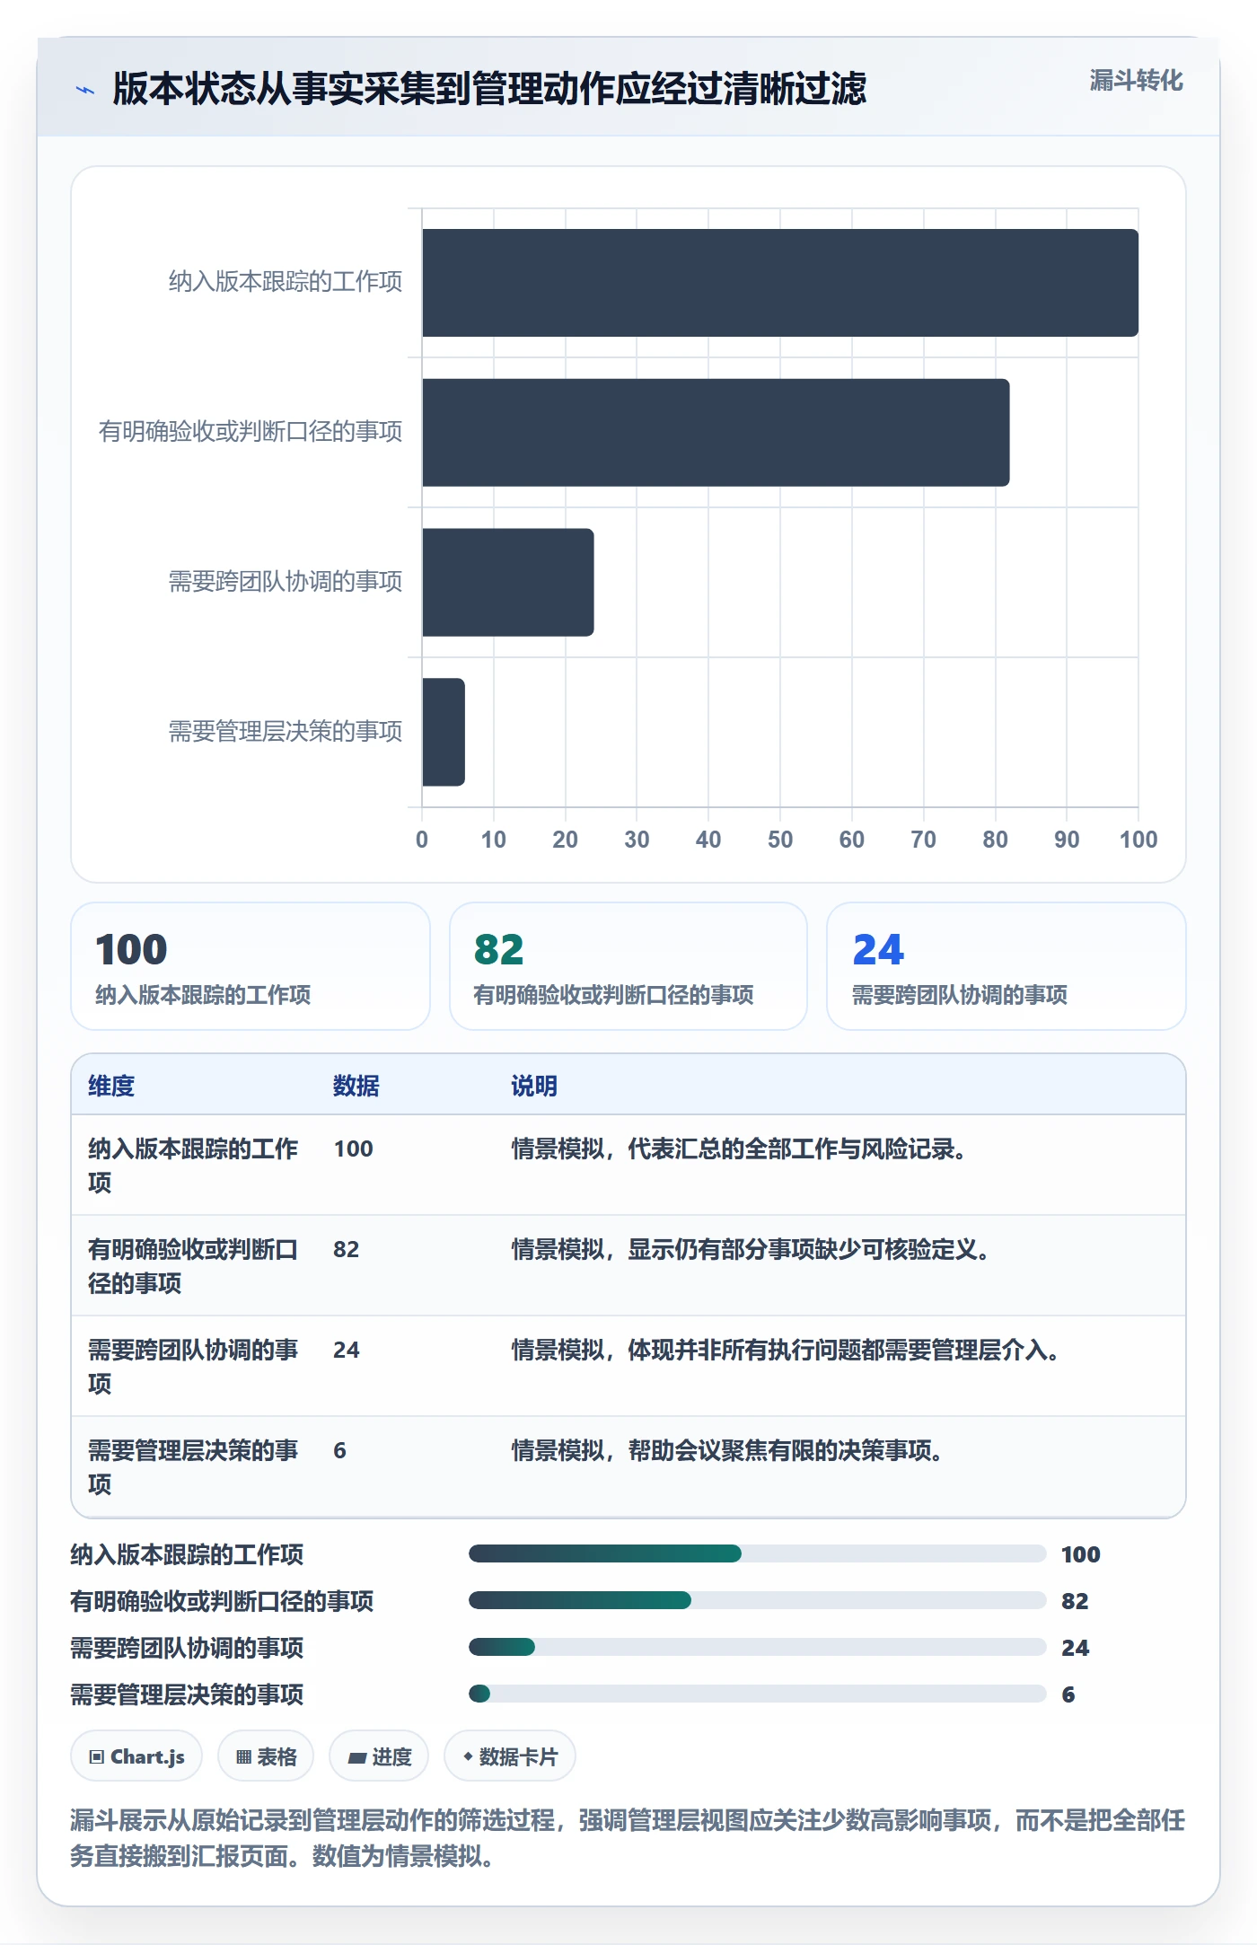Click the 需要管理层决策的事项 label beside its progress bar

pos(187,1694)
